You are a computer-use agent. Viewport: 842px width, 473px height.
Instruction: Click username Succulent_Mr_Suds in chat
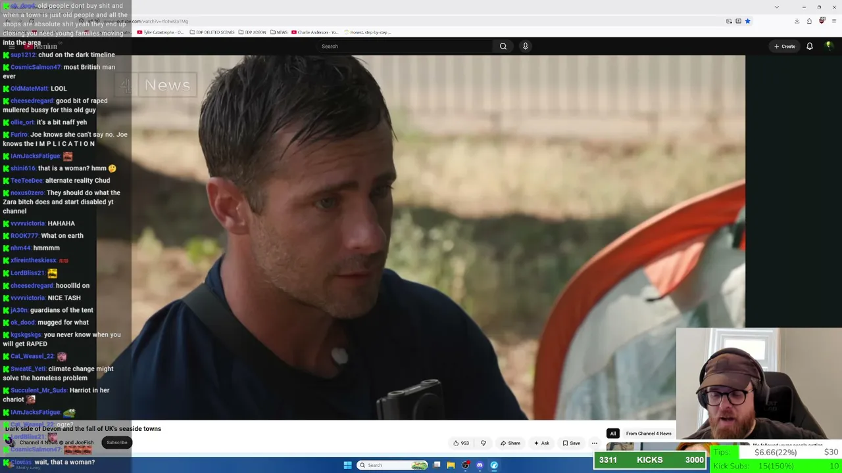coord(38,390)
